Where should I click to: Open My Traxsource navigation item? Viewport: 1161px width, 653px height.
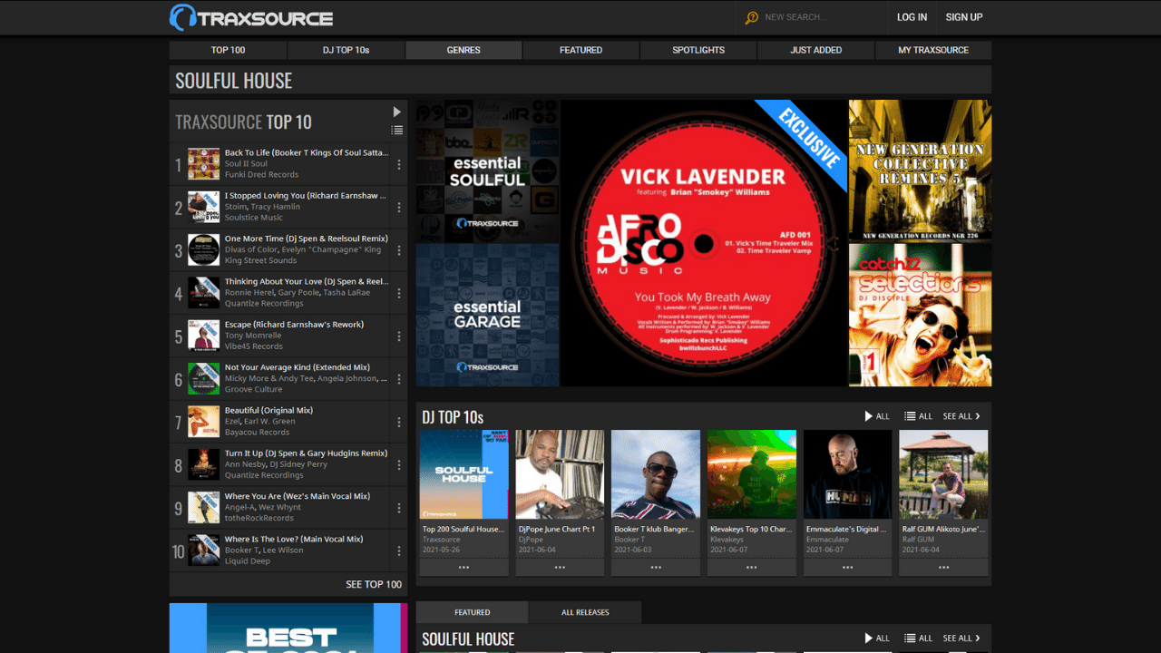[933, 50]
